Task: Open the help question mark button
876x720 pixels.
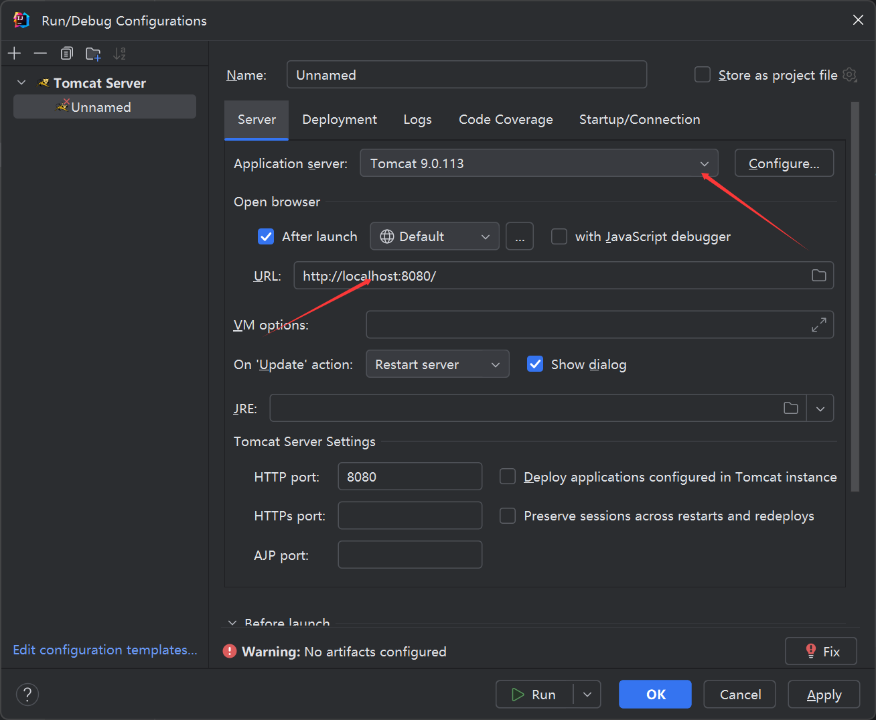Action: tap(27, 694)
